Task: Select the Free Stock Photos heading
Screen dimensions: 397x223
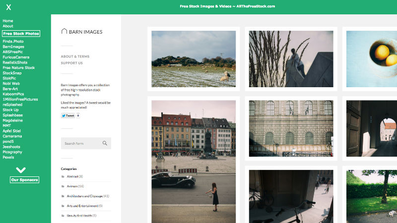Action: pyautogui.click(x=21, y=33)
